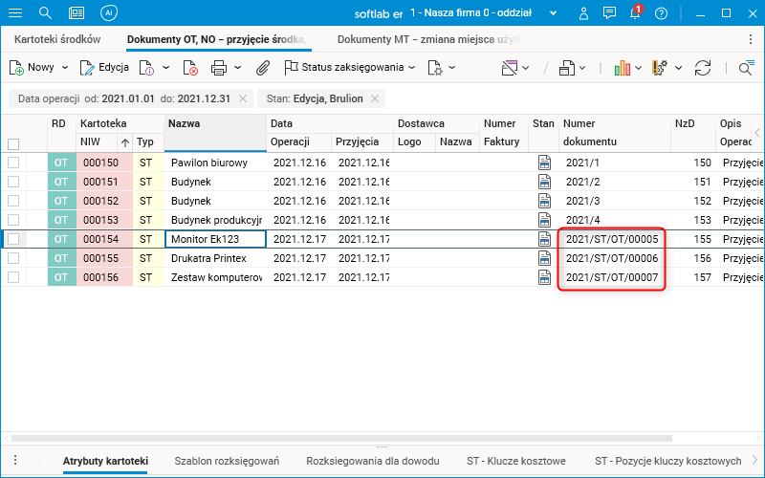Open the Szablon rozksięgowań tab
The width and height of the screenshot is (765, 478).
pos(227,461)
